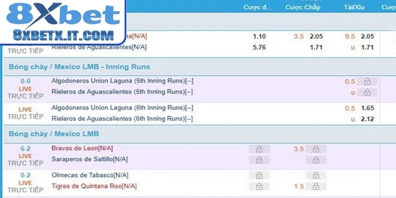This screenshot has height=198, width=396.
Task: Pick odds 1.10 in the first match row
Action: (x=259, y=37)
